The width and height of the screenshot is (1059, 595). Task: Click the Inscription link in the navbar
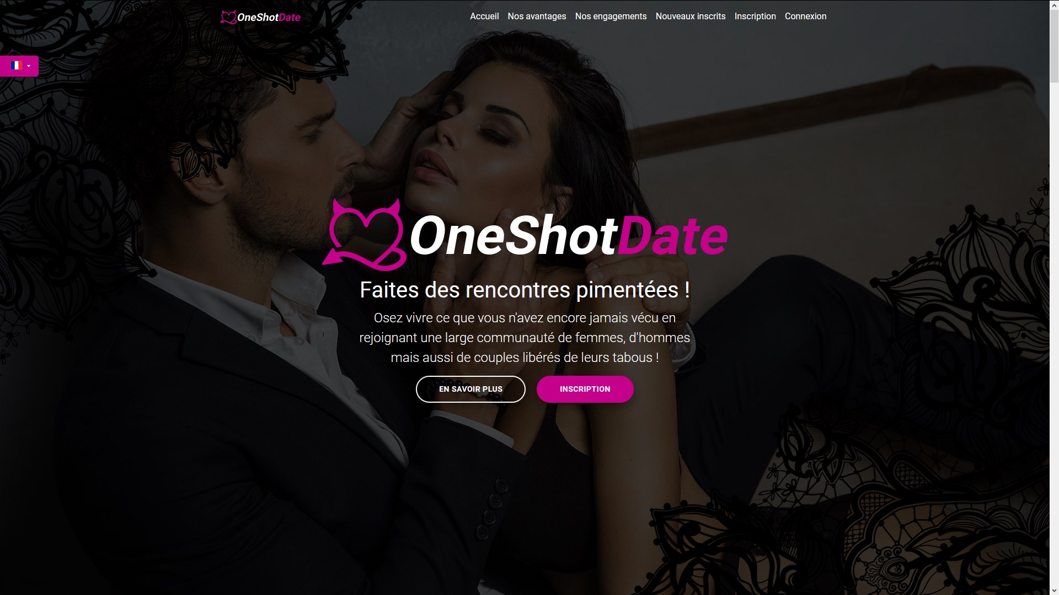pyautogui.click(x=755, y=17)
